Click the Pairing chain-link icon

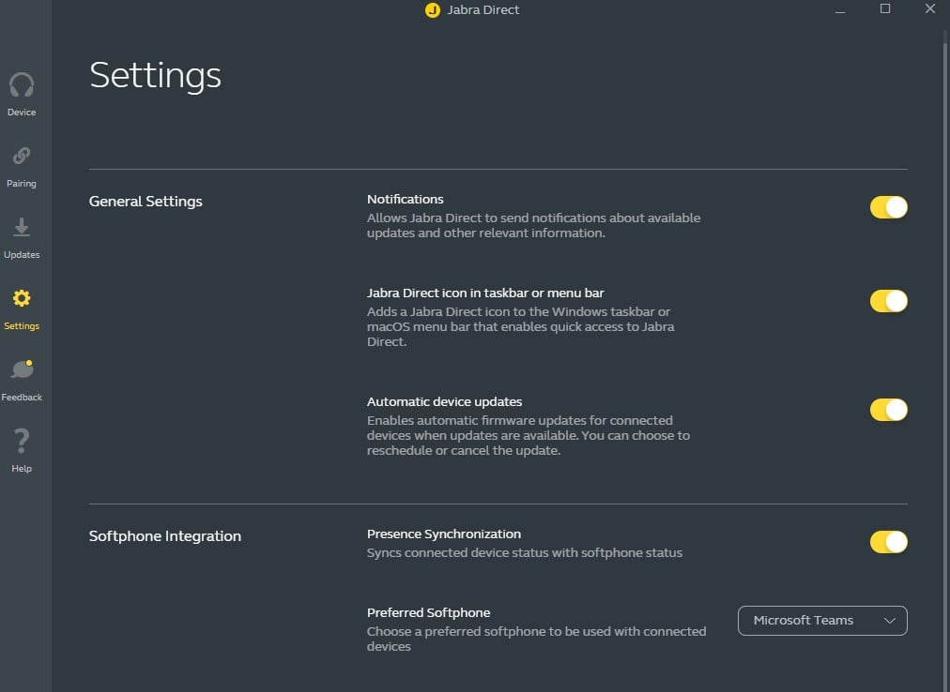click(21, 156)
